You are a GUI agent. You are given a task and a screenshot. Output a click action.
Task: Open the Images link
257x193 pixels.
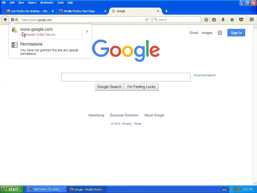[x=207, y=33]
